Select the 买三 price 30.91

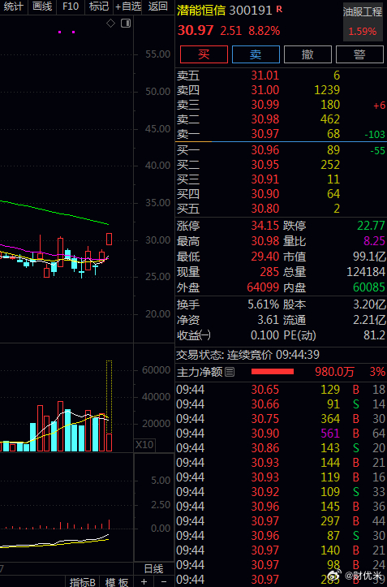click(x=265, y=179)
